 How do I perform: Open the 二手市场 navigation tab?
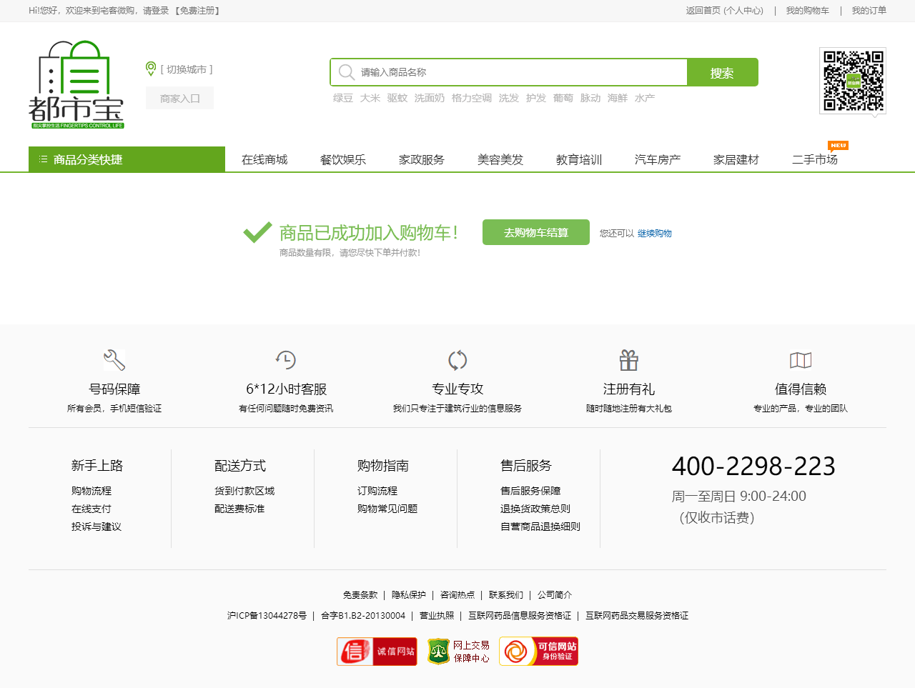(x=815, y=159)
